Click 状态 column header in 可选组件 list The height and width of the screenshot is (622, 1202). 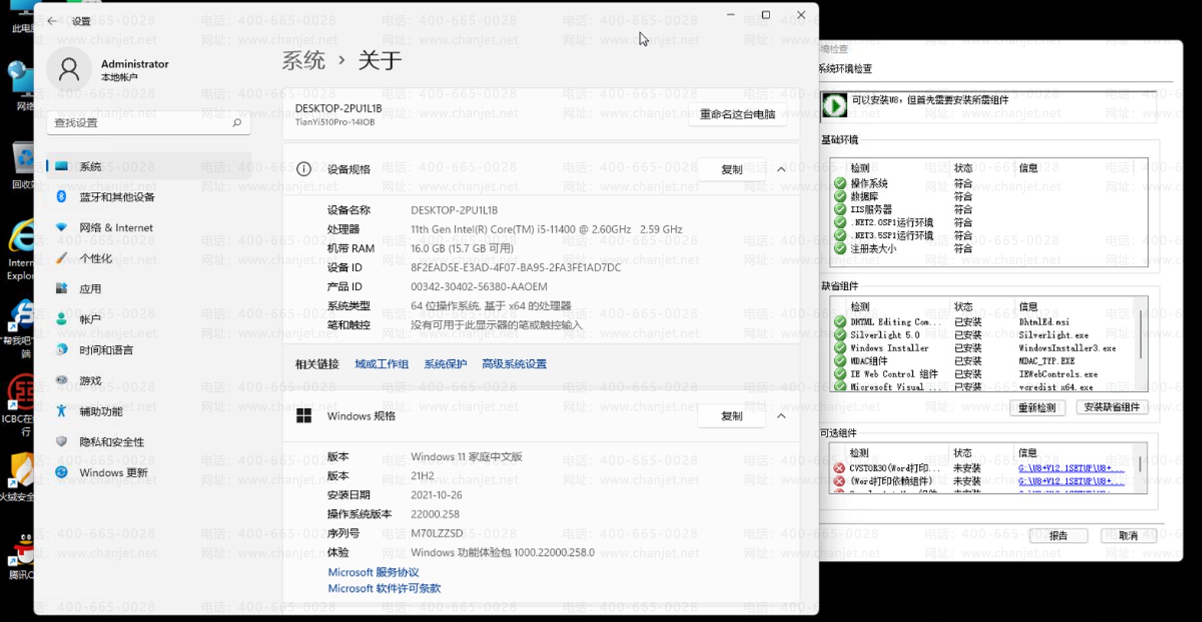(x=962, y=453)
